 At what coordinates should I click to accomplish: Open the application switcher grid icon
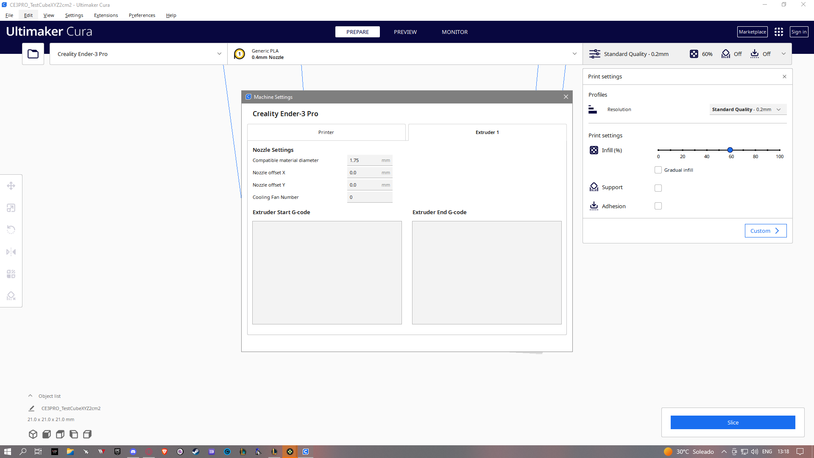pyautogui.click(x=779, y=32)
